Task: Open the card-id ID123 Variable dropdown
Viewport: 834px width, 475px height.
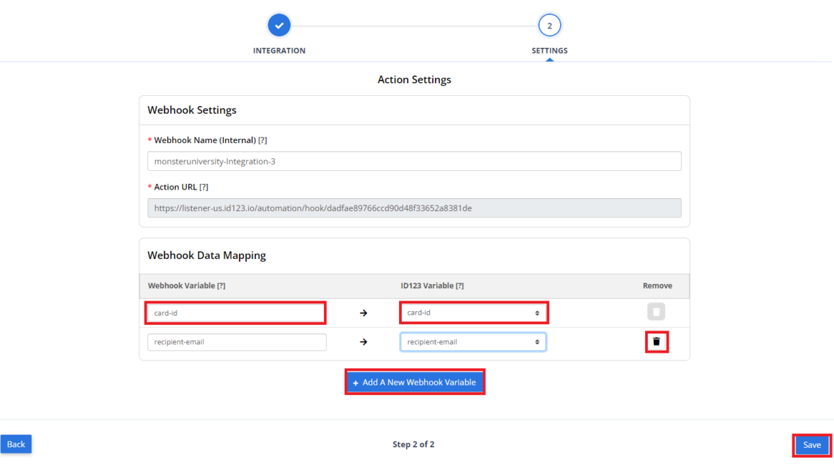Action: (474, 312)
